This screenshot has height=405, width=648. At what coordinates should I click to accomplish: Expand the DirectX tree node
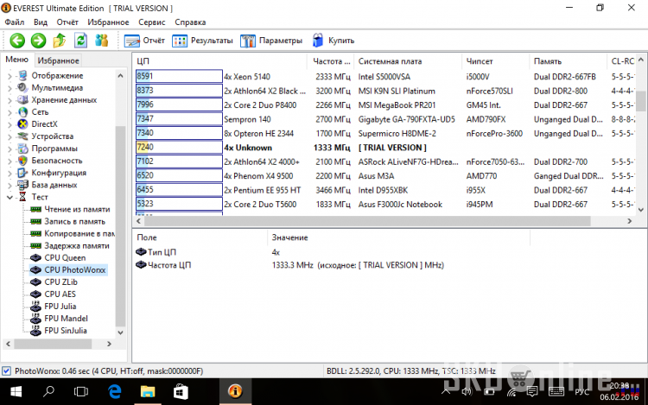[x=10, y=124]
